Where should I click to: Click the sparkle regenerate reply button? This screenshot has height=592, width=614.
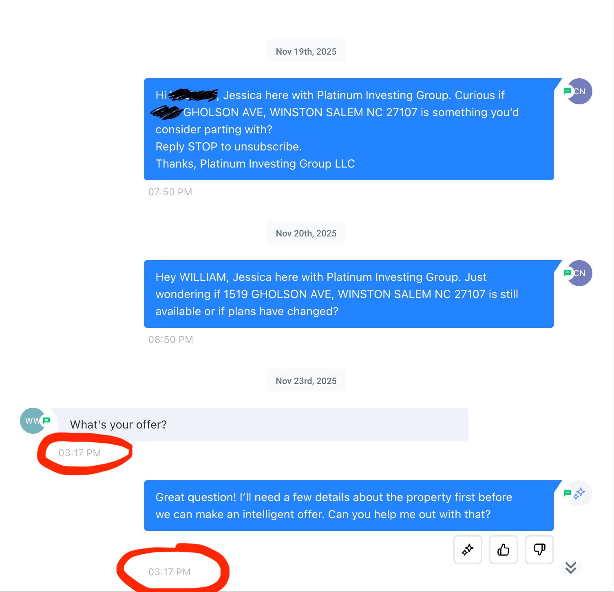point(467,550)
